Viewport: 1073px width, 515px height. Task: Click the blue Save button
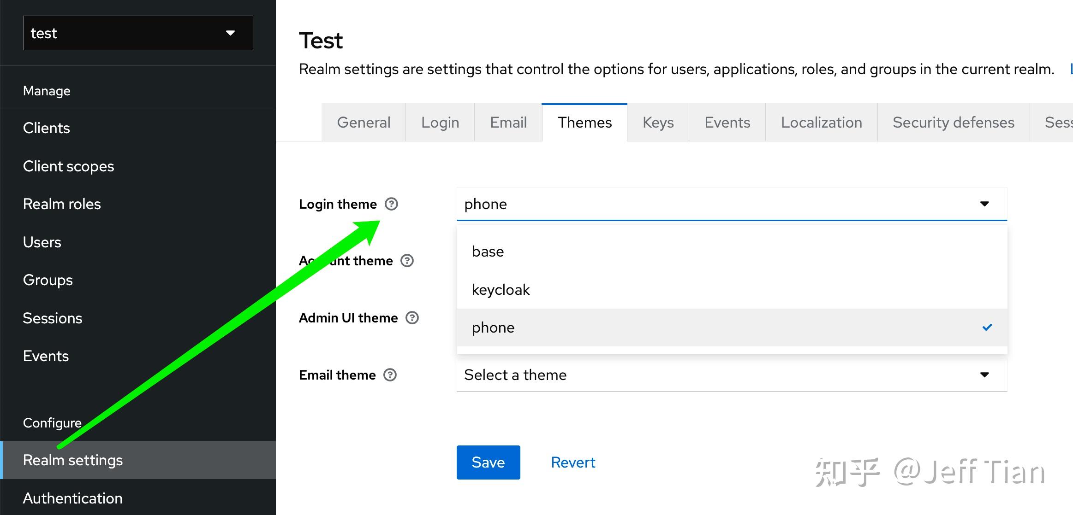pyautogui.click(x=488, y=462)
